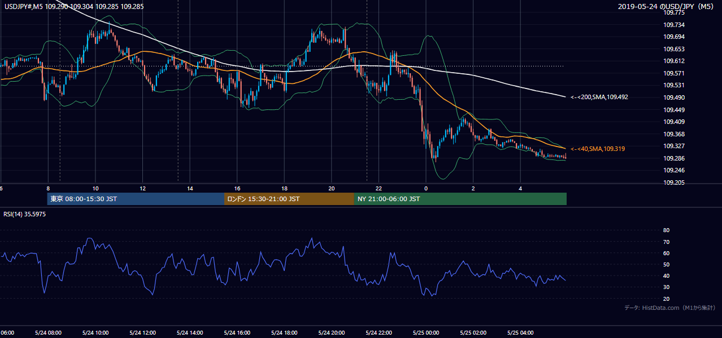Click the '2019-05-24 のUSD/JPY（M5）' heading
This screenshot has height=338, width=722.
pos(667,7)
